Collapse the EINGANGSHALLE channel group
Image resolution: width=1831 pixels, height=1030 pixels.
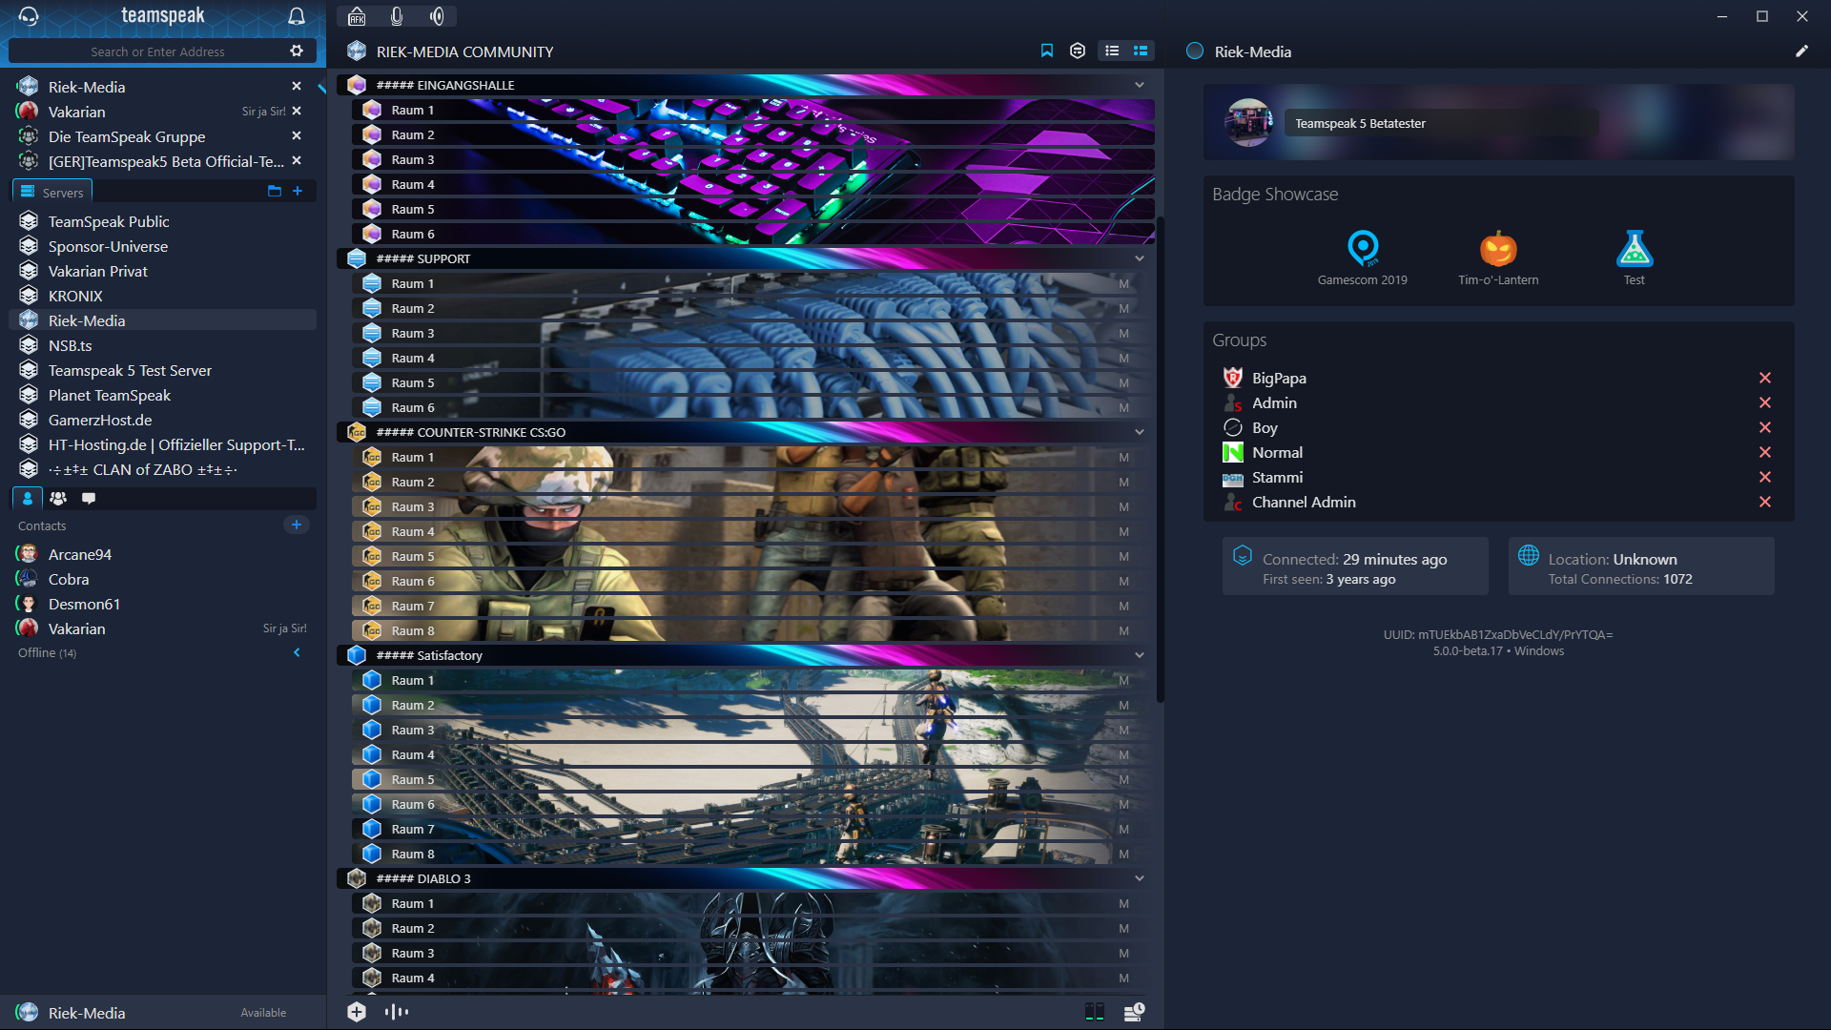pos(1140,85)
